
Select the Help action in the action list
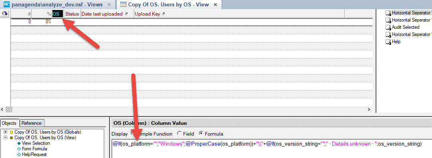pos(396,42)
